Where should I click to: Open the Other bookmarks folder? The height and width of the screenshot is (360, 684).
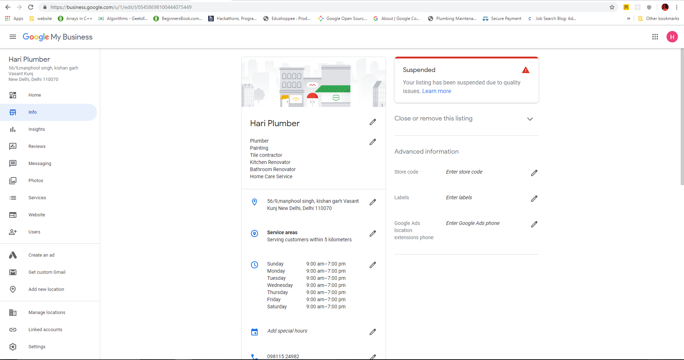coord(659,19)
